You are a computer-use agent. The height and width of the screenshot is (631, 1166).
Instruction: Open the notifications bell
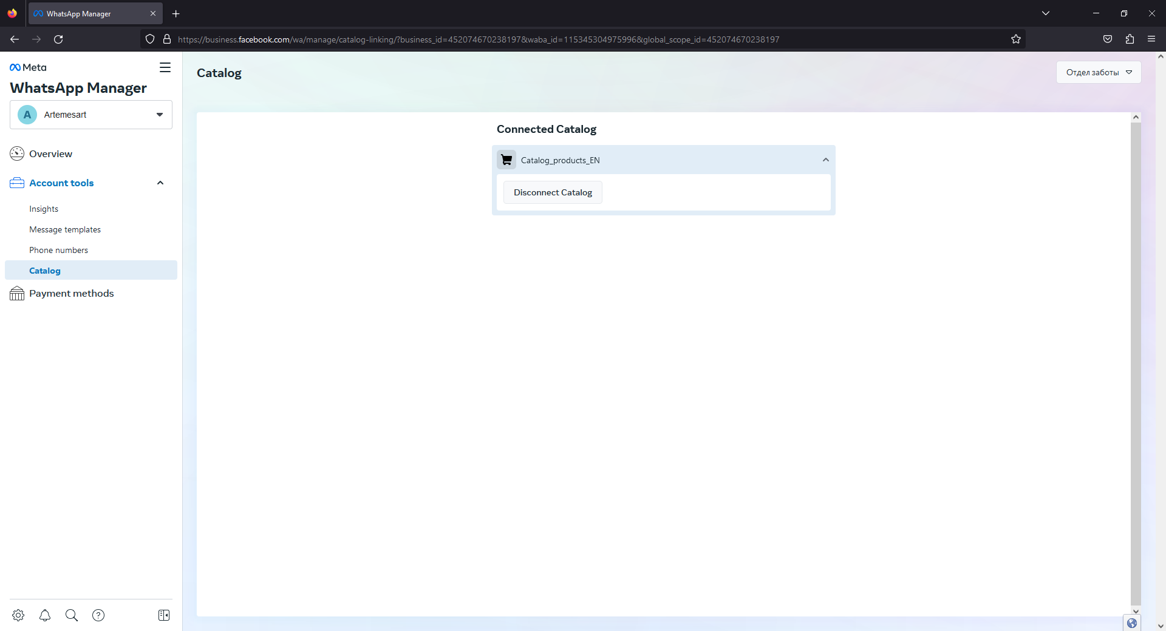(x=45, y=615)
